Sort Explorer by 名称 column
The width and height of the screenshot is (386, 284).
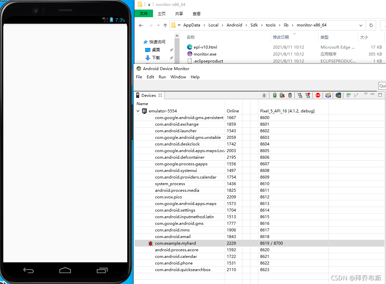[x=191, y=37]
